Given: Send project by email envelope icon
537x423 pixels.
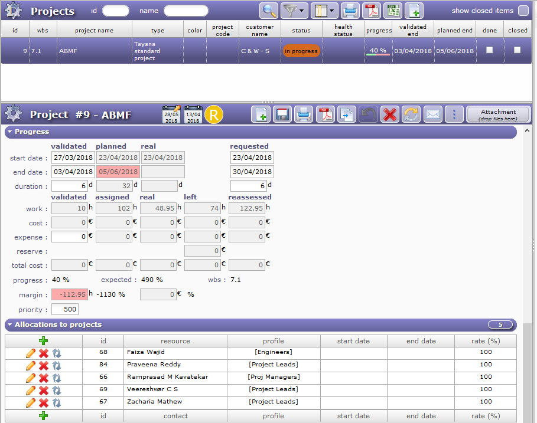Looking at the screenshot, I should pyautogui.click(x=433, y=114).
